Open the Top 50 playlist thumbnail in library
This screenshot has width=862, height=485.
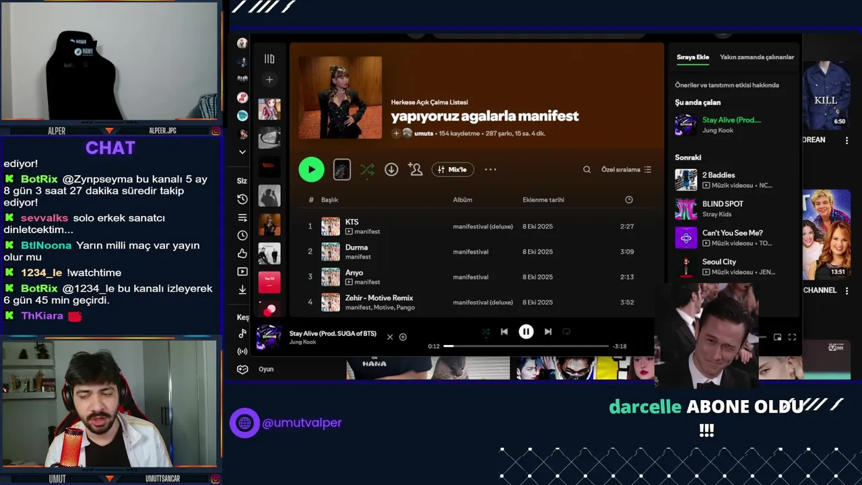pyautogui.click(x=269, y=282)
